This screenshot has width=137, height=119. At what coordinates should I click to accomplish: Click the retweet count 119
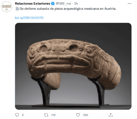pyautogui.click(x=53, y=115)
